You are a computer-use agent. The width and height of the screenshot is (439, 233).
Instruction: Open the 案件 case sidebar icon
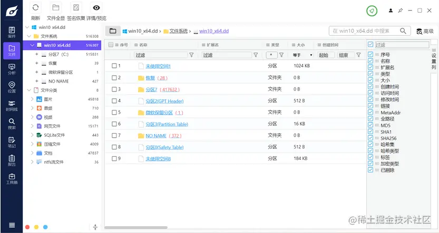click(12, 33)
